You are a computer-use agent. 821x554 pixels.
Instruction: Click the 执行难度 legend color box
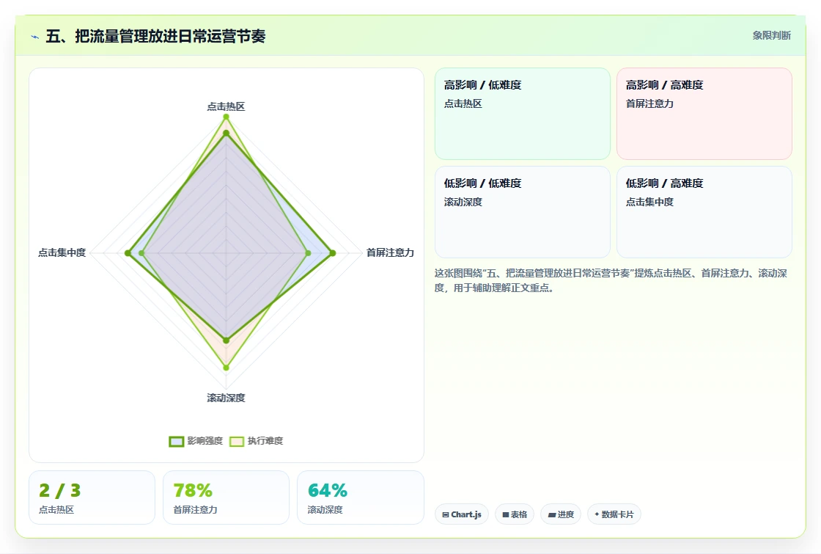[237, 441]
